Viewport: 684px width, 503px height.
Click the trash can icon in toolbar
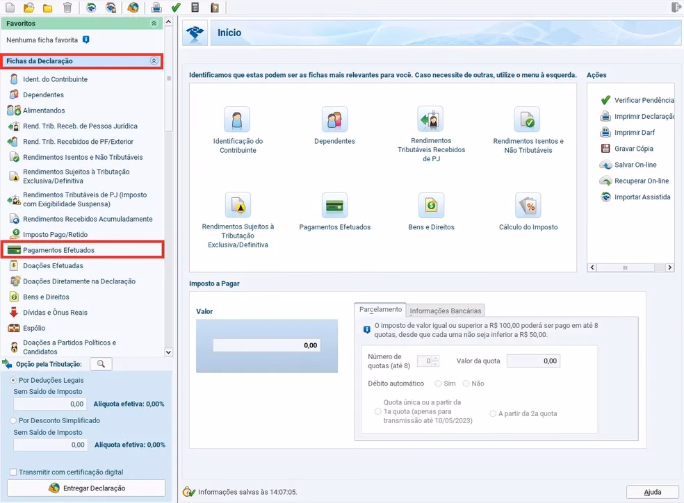[x=67, y=8]
